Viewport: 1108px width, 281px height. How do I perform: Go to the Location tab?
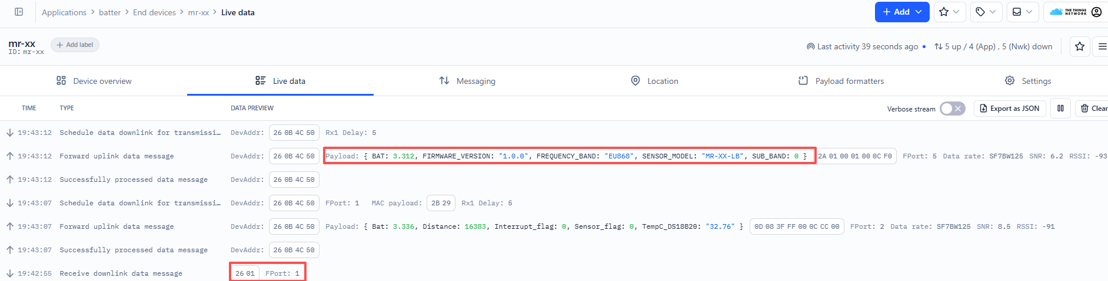(654, 81)
